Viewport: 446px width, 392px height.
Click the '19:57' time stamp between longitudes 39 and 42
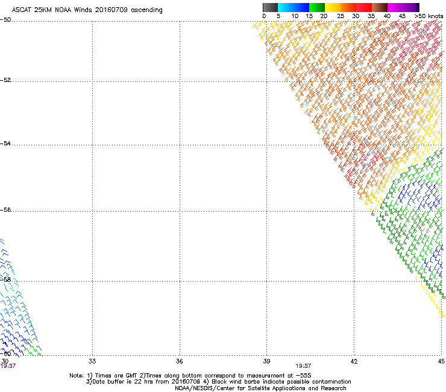click(303, 366)
